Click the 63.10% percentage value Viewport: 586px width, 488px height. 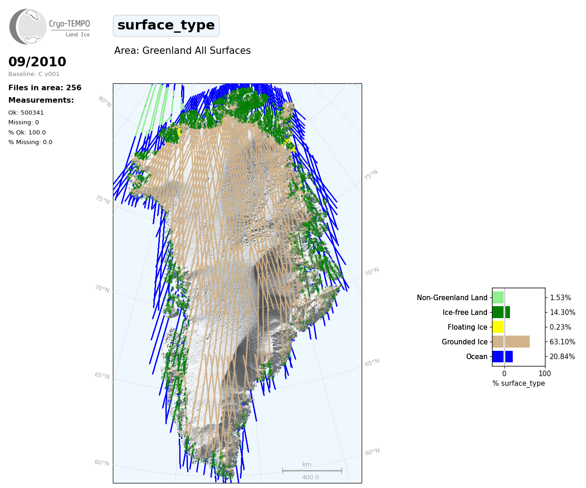pos(563,342)
